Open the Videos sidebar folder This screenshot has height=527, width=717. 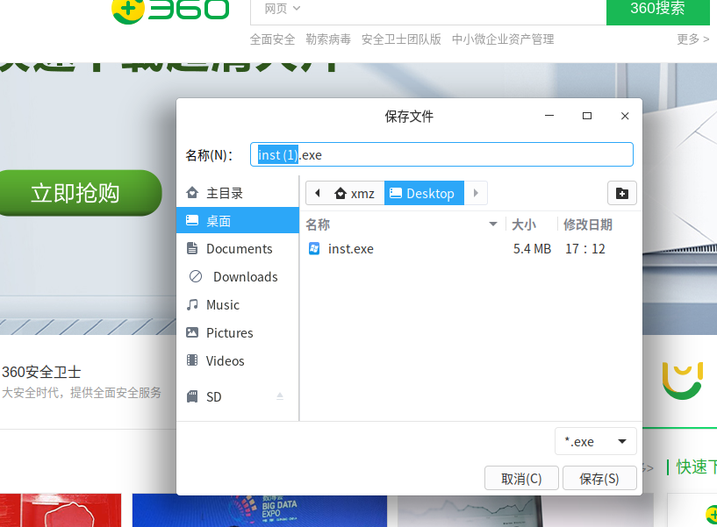(x=238, y=360)
